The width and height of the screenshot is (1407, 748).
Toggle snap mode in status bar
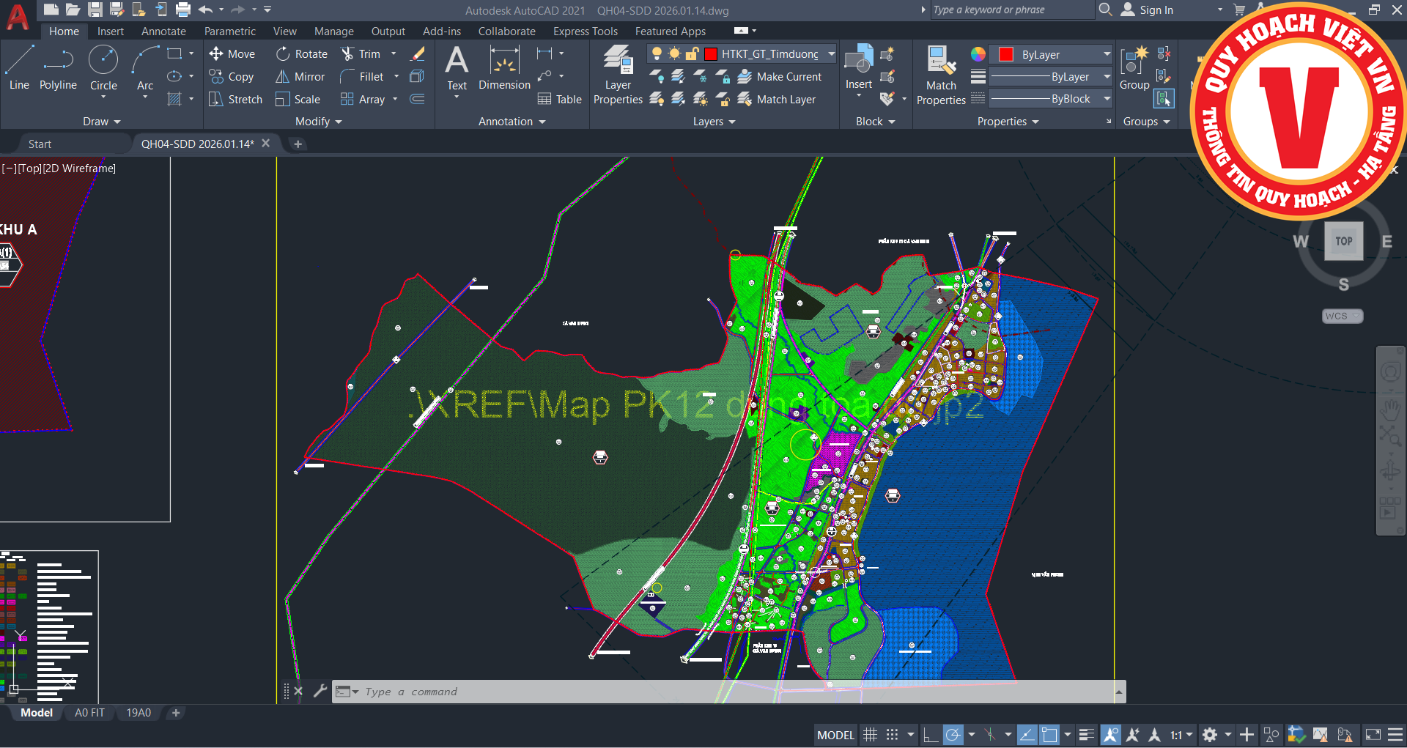(x=892, y=735)
